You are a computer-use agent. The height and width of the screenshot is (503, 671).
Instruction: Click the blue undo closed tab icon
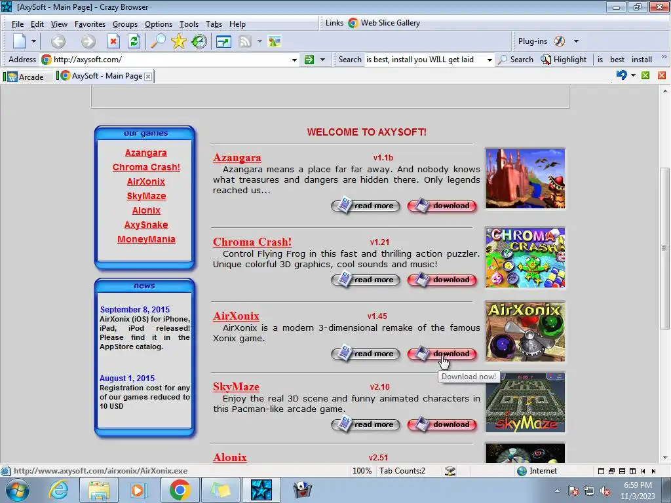[621, 75]
